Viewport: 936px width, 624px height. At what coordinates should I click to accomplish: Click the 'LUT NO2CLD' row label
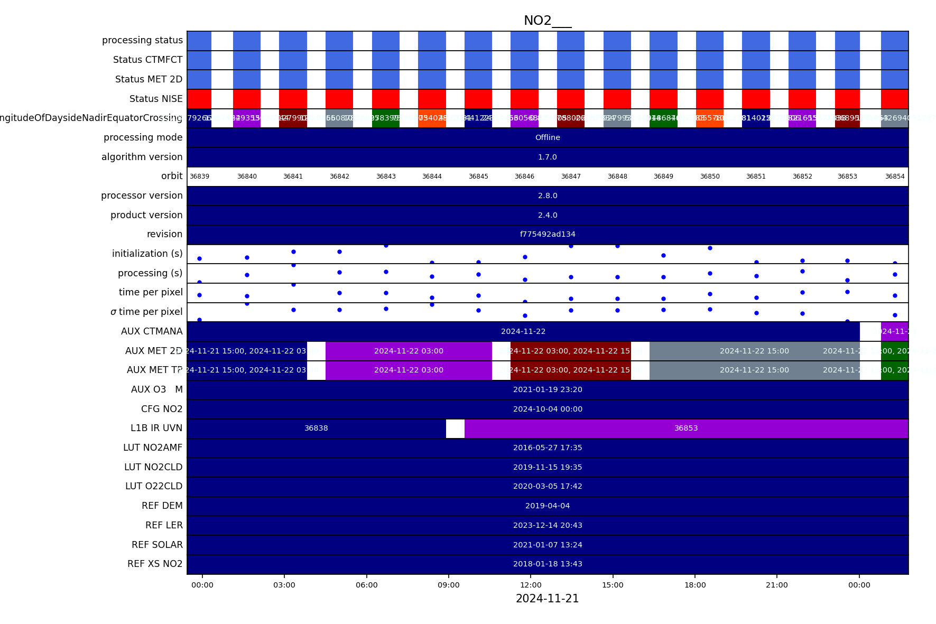[x=153, y=467]
